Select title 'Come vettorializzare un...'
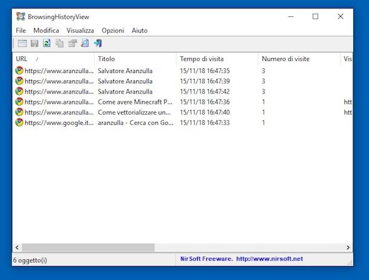 134,112
